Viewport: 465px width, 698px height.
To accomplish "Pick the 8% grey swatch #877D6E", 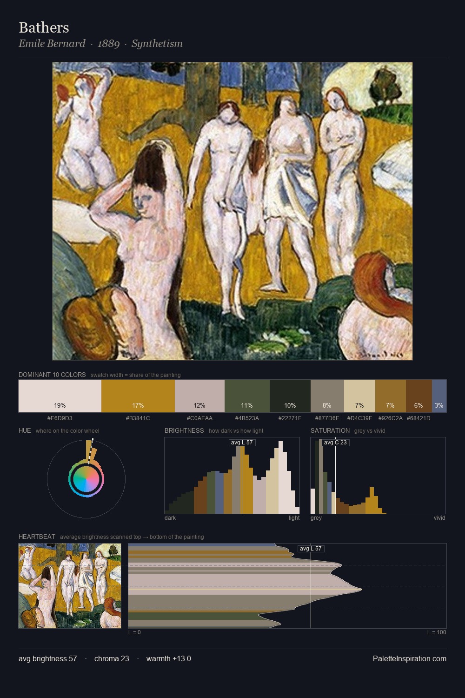I will coord(327,396).
